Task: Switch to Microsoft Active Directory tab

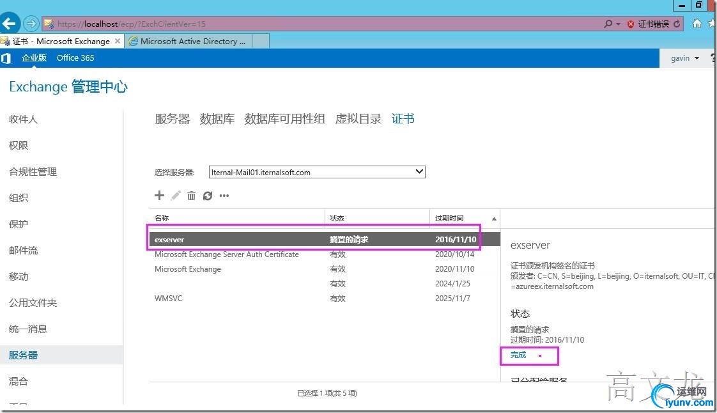Action: 187,41
